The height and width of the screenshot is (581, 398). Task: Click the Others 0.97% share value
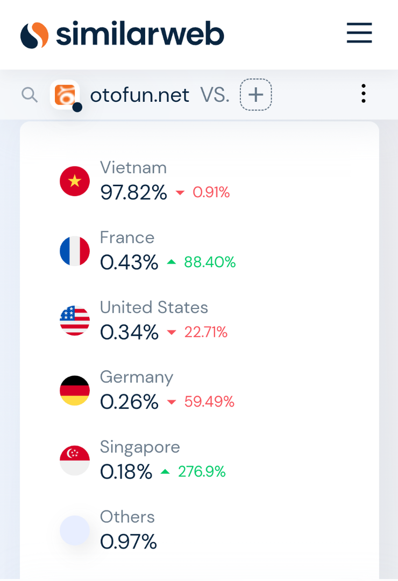128,542
